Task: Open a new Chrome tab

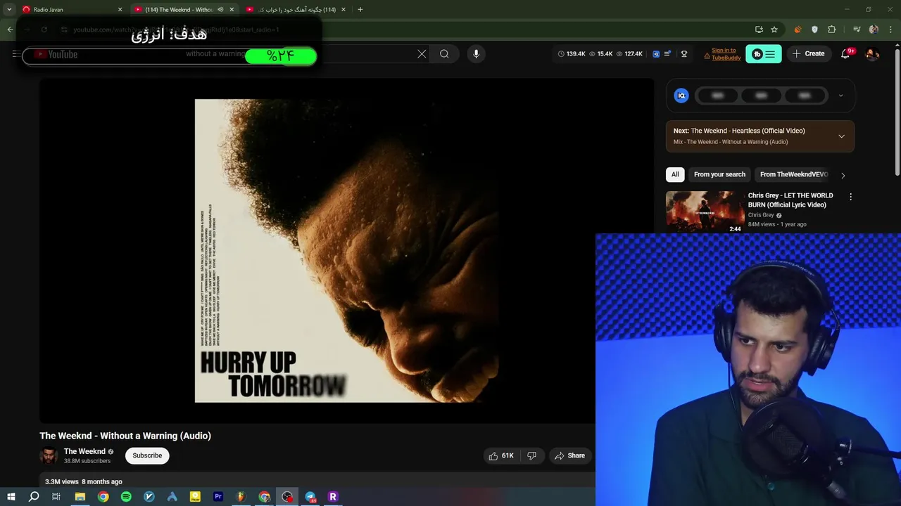Action: click(x=360, y=10)
